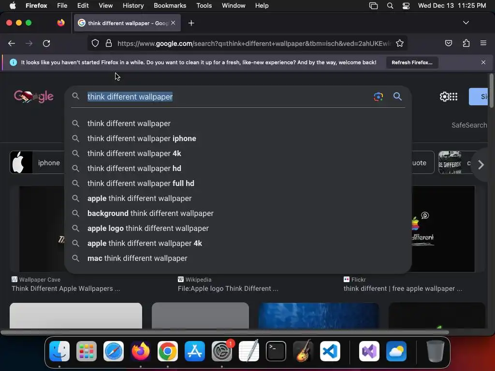Open the Weather app from the dock
Screen dimensions: 495x371
pyautogui.click(x=396, y=351)
